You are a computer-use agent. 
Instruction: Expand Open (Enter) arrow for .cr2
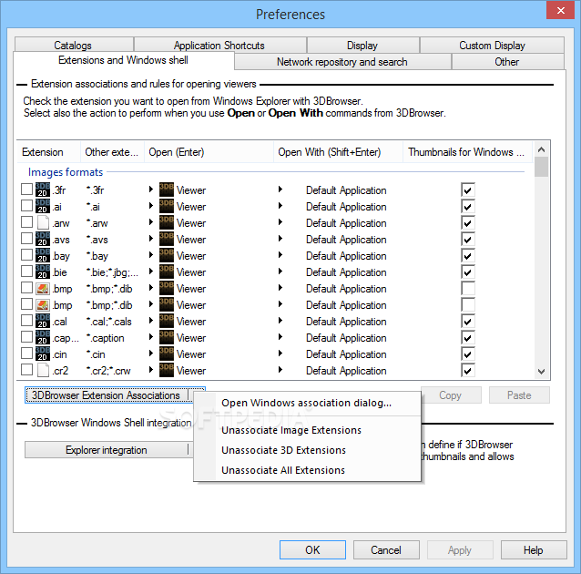151,370
